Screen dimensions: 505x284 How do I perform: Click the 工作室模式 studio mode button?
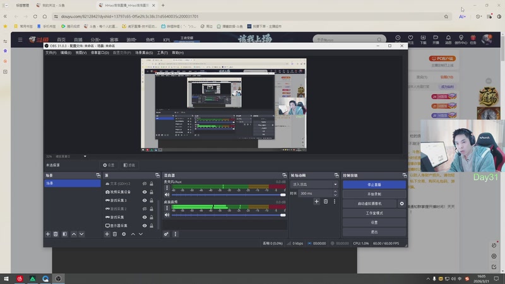(x=374, y=213)
